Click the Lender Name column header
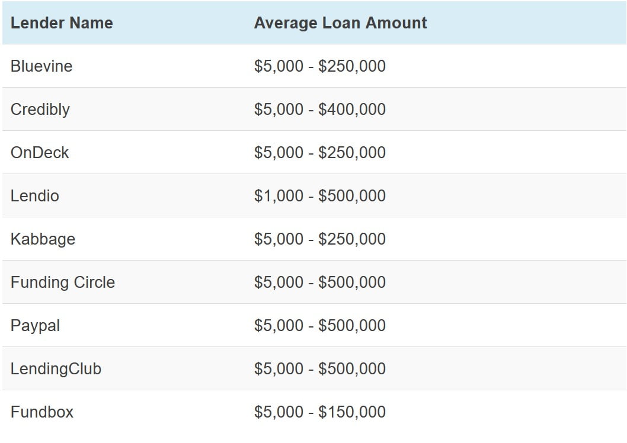This screenshot has height=443, width=627. tap(62, 23)
